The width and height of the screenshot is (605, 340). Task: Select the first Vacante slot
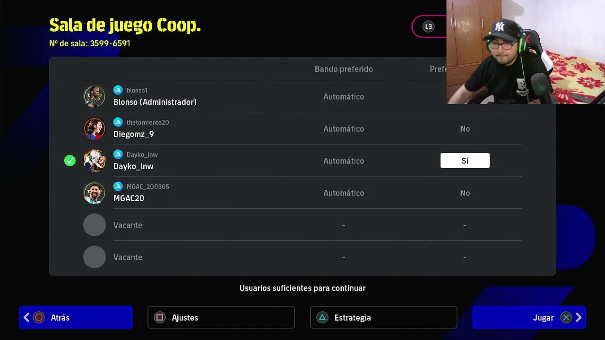(302, 225)
